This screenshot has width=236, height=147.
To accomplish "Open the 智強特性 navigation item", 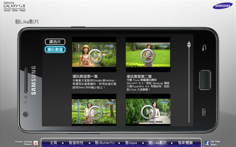I will (76, 143).
